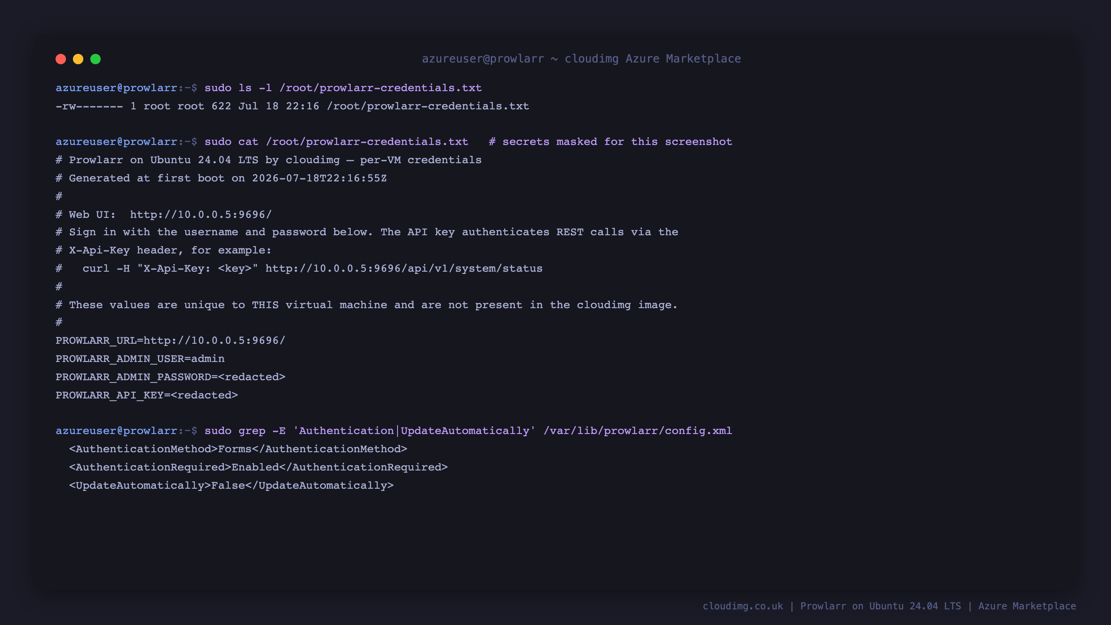Click the PROWLARR_ADMIN_PASSWORD=<redacted> line
The image size is (1111, 625).
170,377
